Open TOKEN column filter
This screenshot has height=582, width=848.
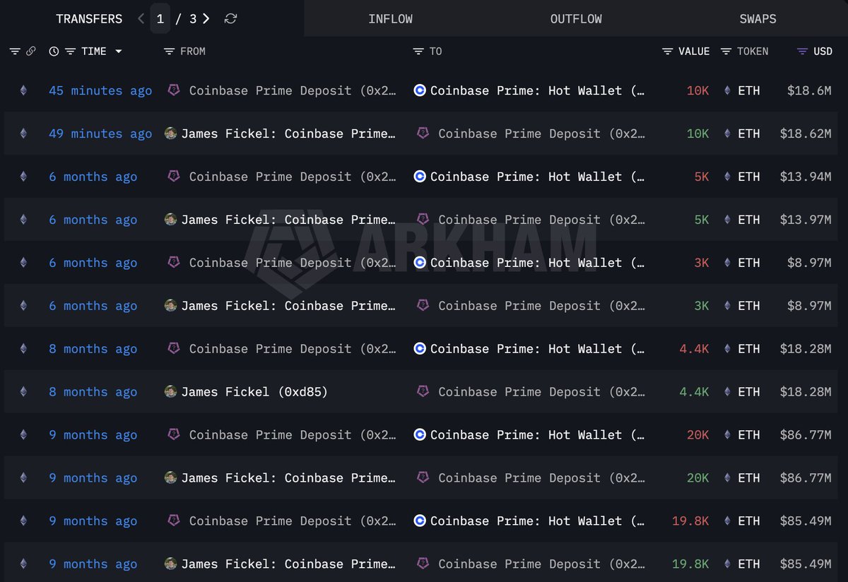726,51
